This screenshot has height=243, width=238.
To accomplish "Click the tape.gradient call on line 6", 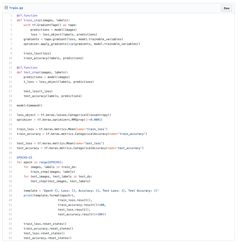I will tap(84, 39).
